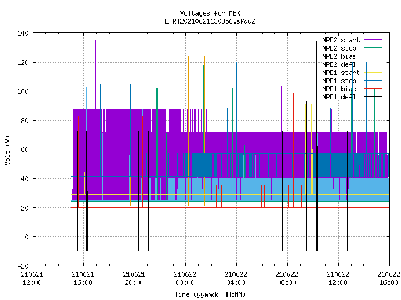Click the NPD1 start legend label
The image size is (401, 300).
341,72
